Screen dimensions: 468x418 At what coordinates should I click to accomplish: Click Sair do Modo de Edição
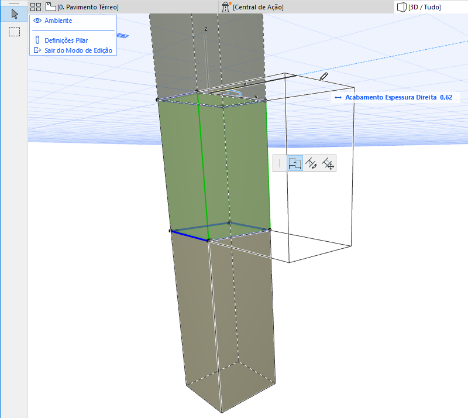(78, 50)
